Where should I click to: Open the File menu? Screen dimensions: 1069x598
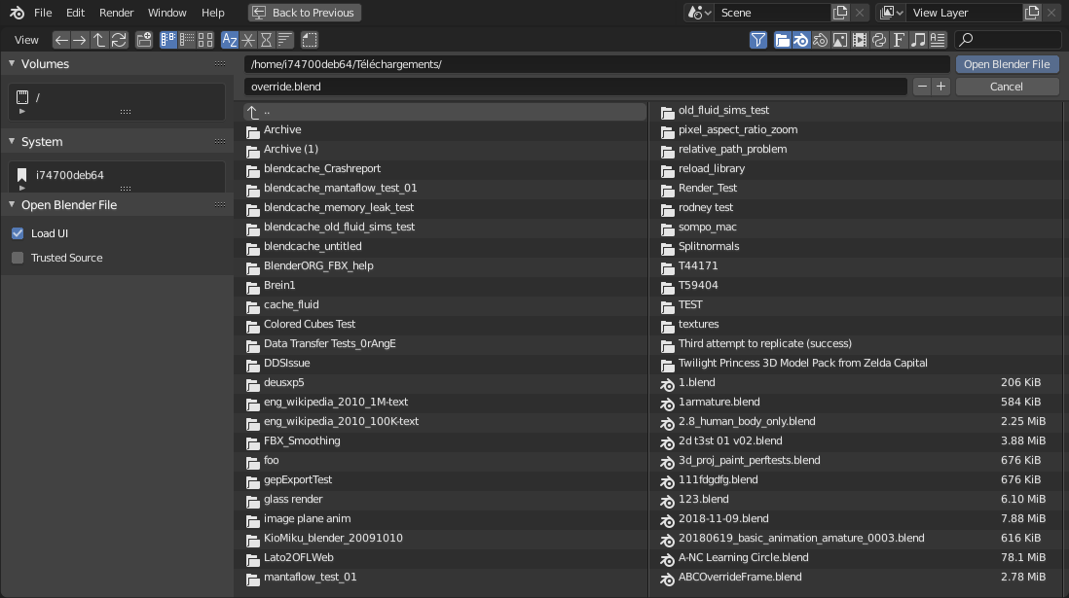tap(43, 13)
